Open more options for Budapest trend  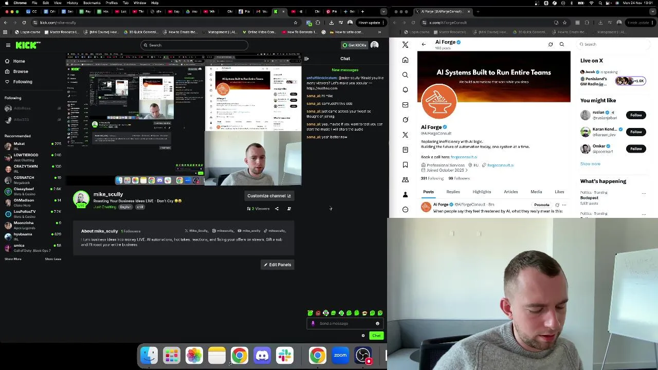(x=644, y=193)
